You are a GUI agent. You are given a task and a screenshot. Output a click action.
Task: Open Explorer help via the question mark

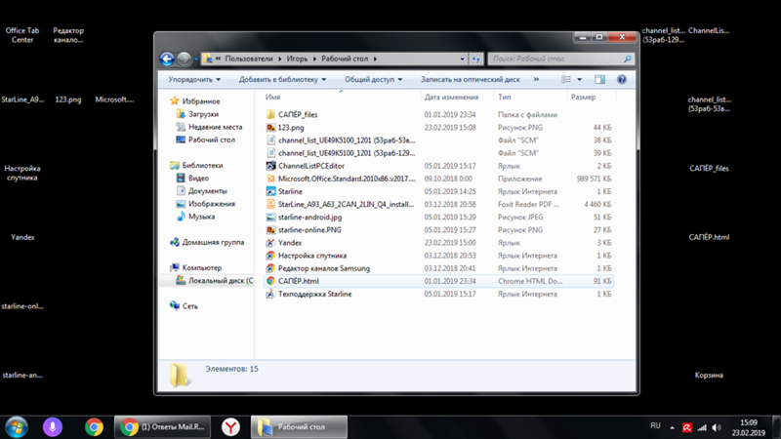tap(622, 80)
